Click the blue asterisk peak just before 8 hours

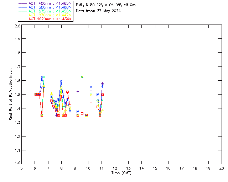click(61, 81)
